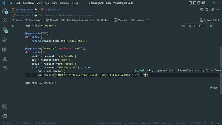This screenshot has height=125, width=222.
Task: Click the editor vertical scrollbar
Action: (221, 70)
